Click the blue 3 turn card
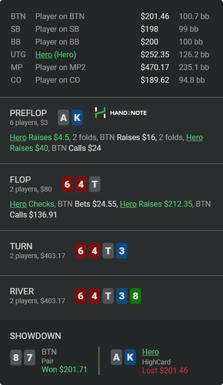This screenshot has width=223, height=385. (122, 251)
